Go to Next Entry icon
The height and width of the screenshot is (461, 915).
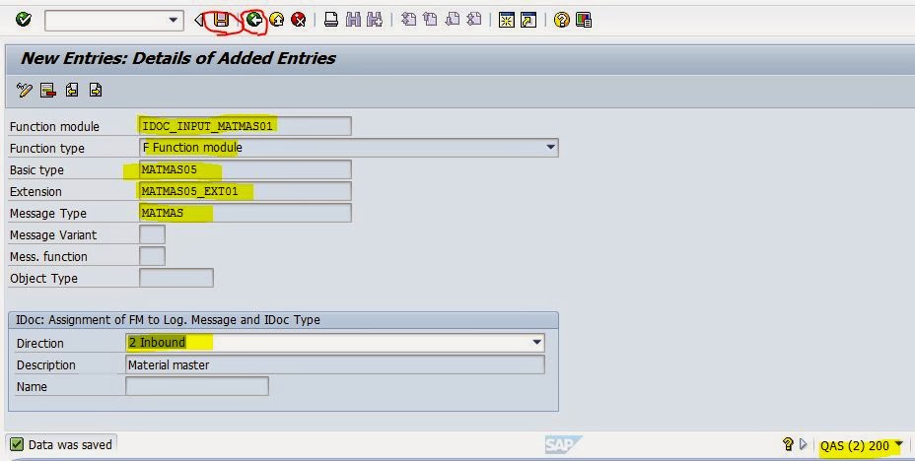(96, 90)
